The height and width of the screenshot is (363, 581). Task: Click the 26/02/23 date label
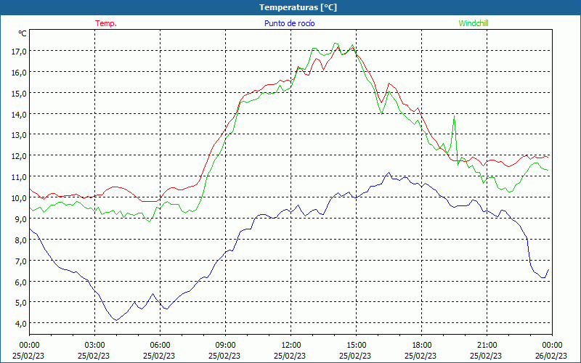tap(551, 356)
